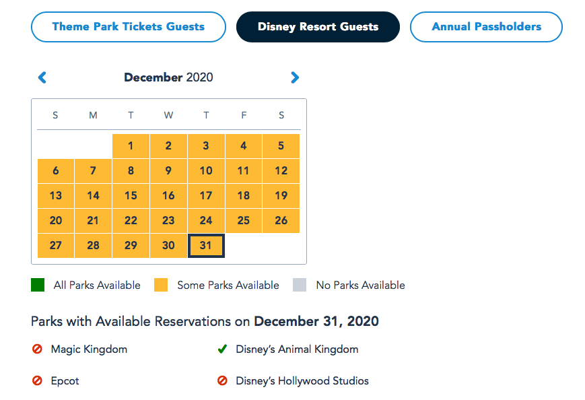The image size is (585, 400).
Task: Go to previous month using left arrow
Action: coord(42,77)
